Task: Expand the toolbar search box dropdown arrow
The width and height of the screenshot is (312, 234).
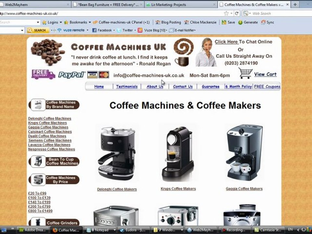Action: click(38, 22)
